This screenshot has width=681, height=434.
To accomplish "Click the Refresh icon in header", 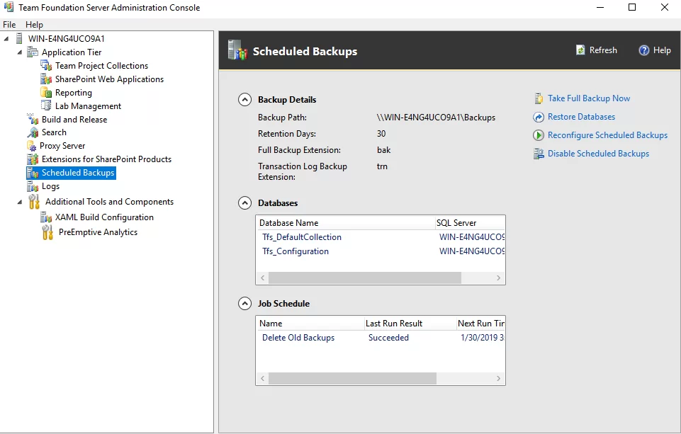I will (x=580, y=50).
